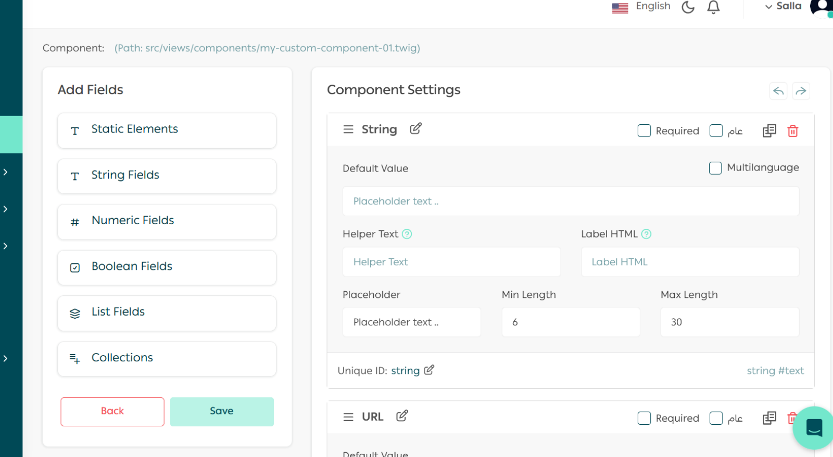This screenshot has width=833, height=457.
Task: Show Label HTML help tooltip icon
Action: pyautogui.click(x=646, y=234)
